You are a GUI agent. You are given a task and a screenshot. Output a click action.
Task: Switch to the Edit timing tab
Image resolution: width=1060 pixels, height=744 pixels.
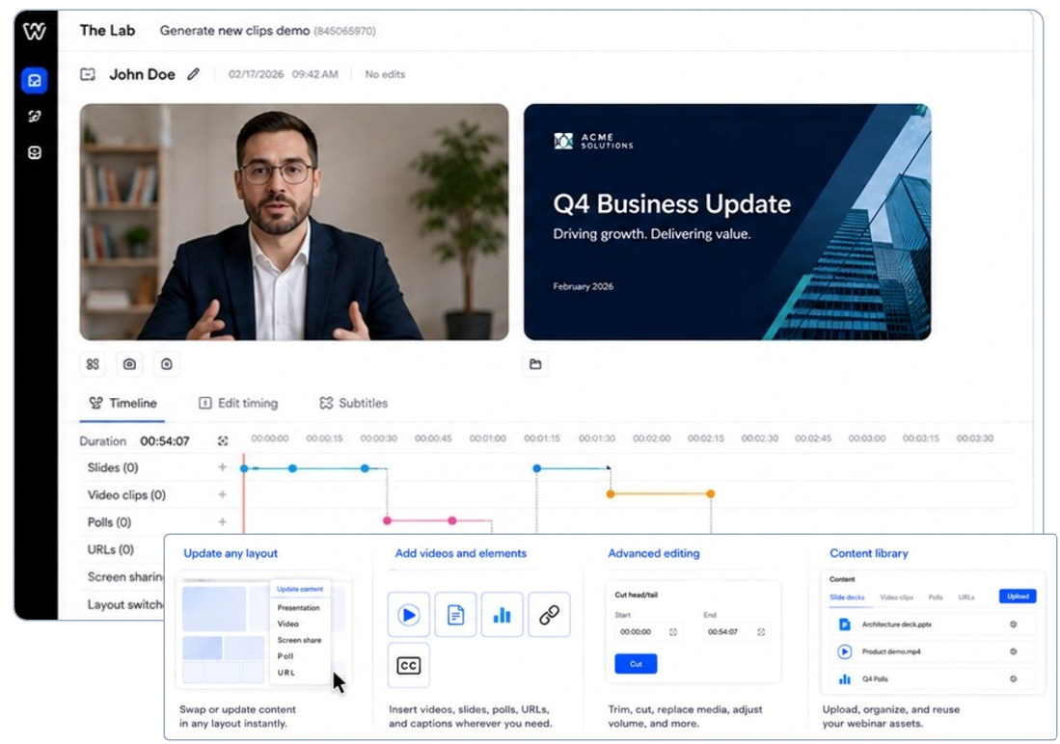pyautogui.click(x=238, y=404)
